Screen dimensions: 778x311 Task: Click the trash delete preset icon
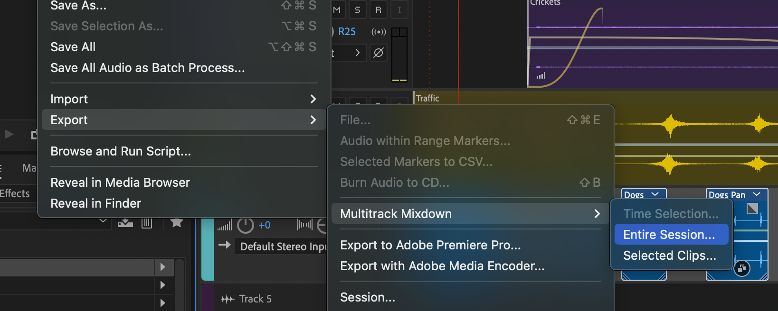(147, 223)
